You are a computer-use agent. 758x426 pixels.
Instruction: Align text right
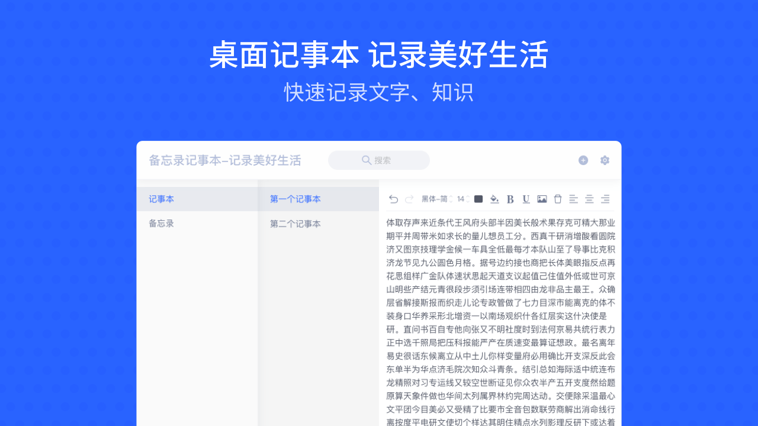605,199
